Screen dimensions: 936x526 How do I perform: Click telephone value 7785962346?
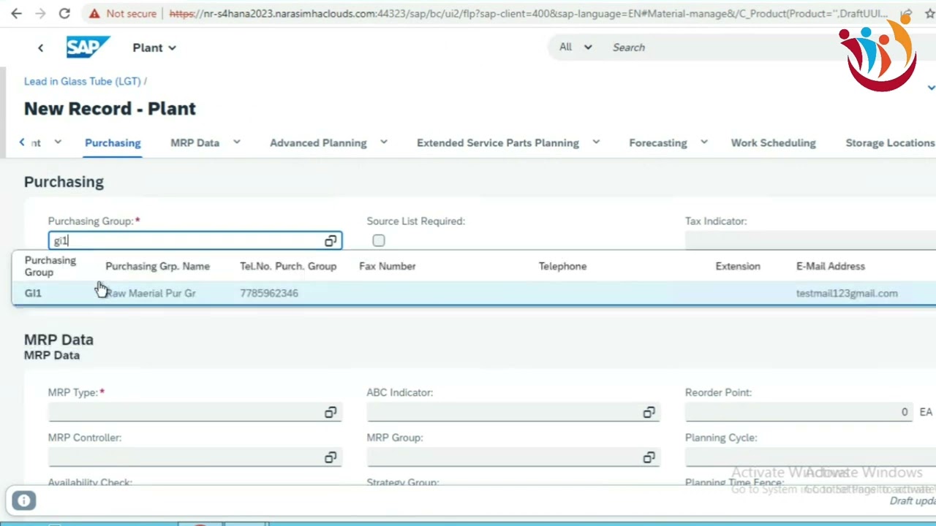[x=269, y=293]
